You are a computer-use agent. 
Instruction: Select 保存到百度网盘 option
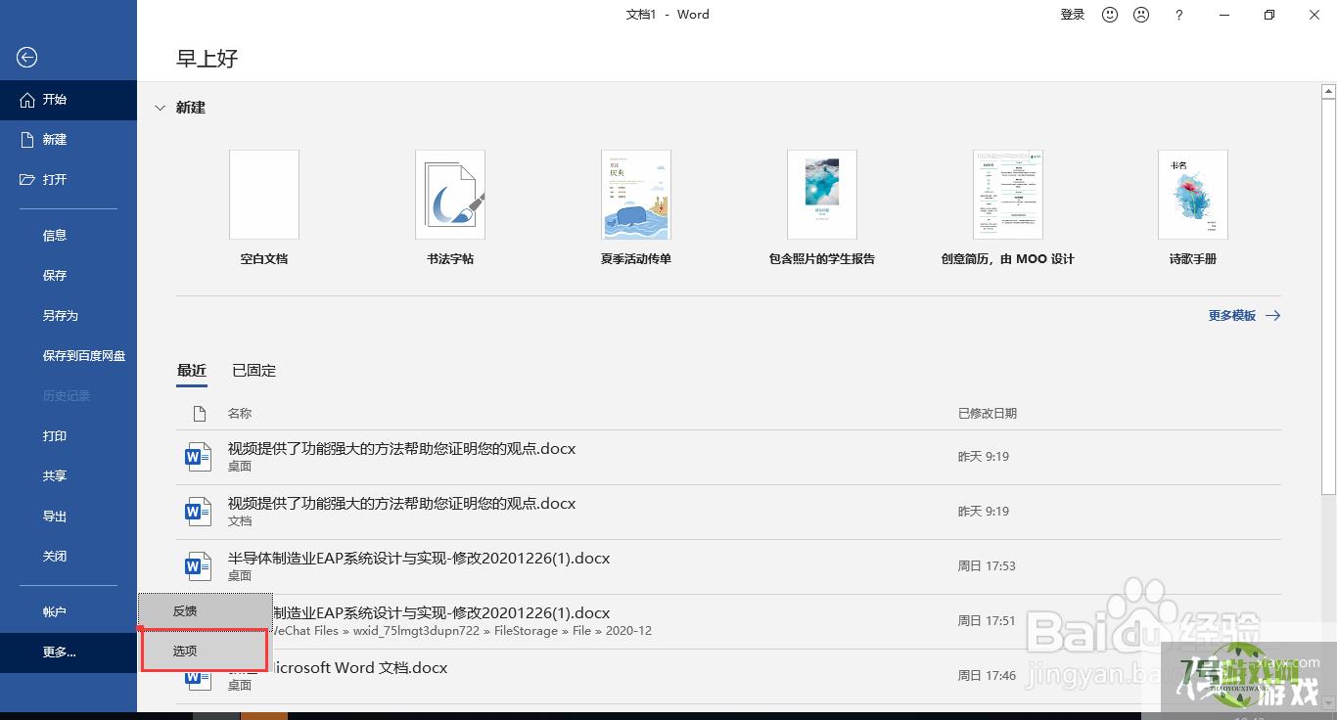[x=69, y=356]
